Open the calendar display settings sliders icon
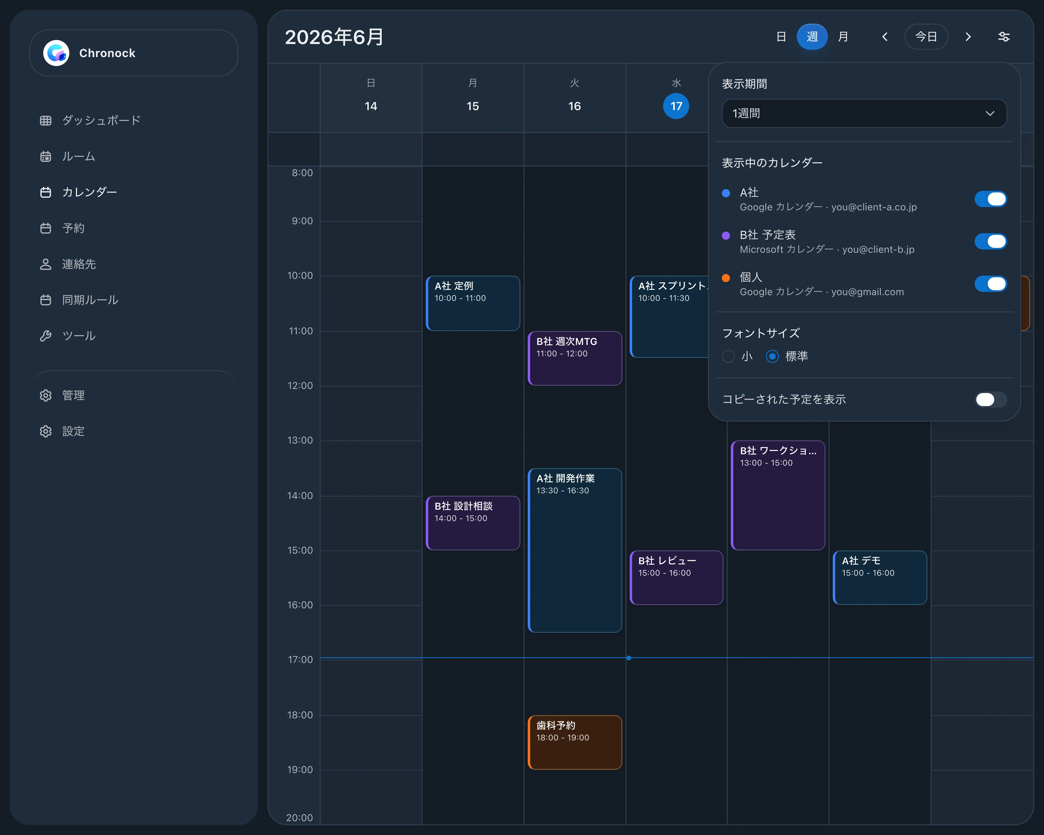Viewport: 1044px width, 835px height. pos(1004,37)
